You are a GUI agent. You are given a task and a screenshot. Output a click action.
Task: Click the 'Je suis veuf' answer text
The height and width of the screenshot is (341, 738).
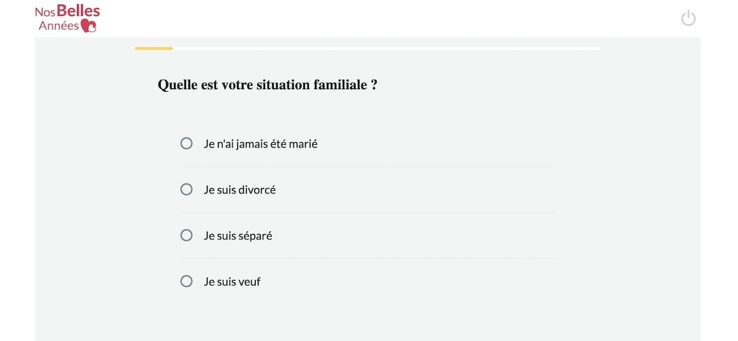(x=232, y=282)
